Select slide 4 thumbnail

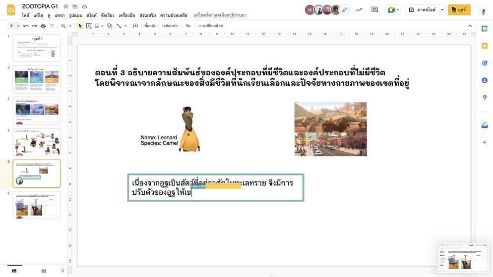tap(37, 142)
